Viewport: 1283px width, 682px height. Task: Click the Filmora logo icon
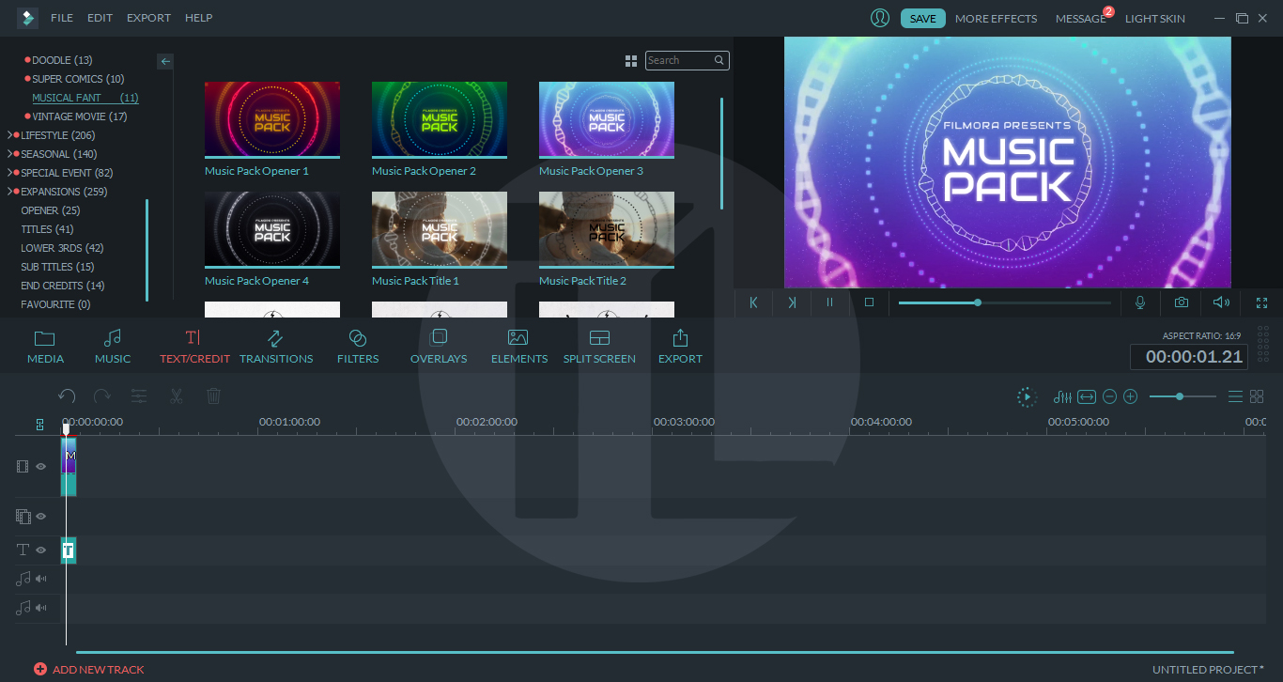pyautogui.click(x=27, y=18)
